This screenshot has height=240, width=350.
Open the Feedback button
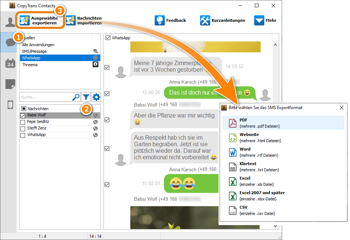coord(170,20)
